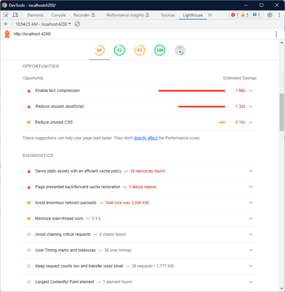The width and height of the screenshot is (285, 292).
Task: Expand Keep request counts low chevron
Action: (x=251, y=266)
